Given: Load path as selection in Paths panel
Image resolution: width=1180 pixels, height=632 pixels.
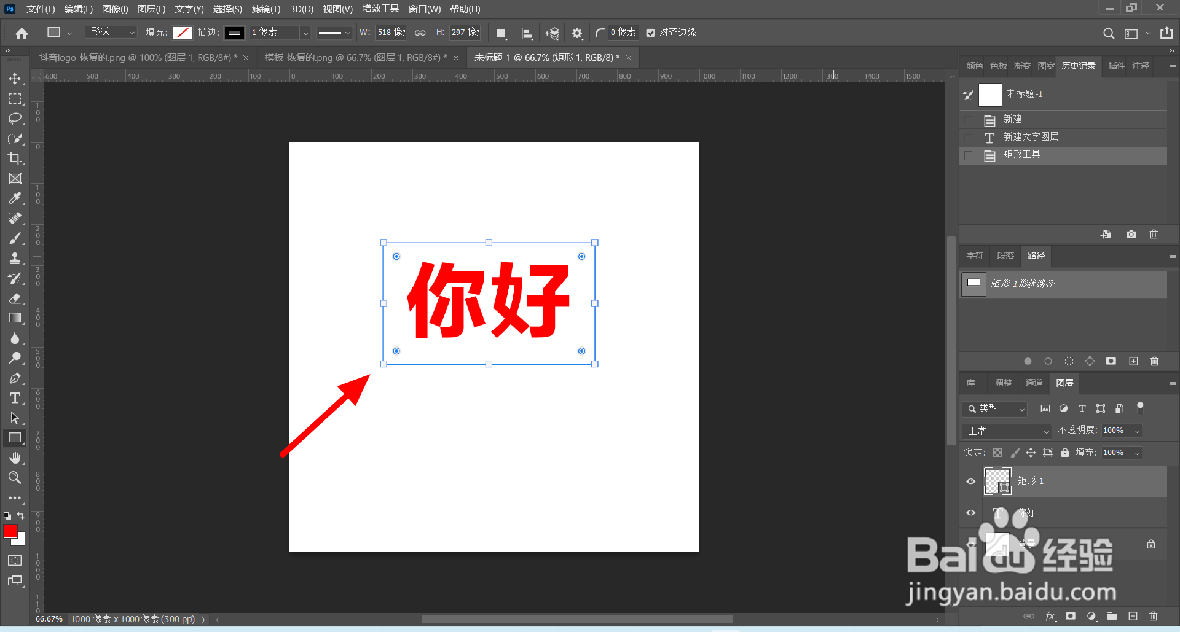Looking at the screenshot, I should click(x=1069, y=361).
